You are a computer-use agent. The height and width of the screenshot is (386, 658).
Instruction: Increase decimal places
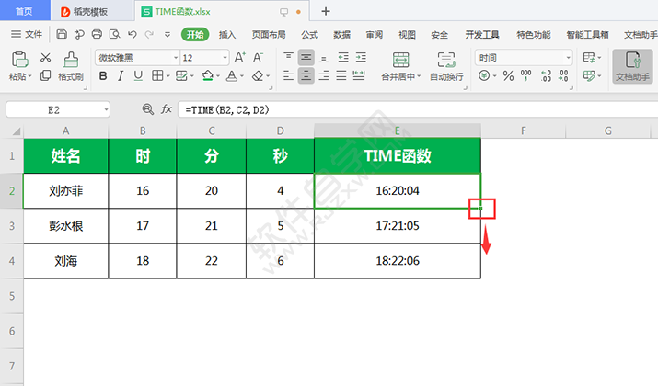click(x=546, y=76)
